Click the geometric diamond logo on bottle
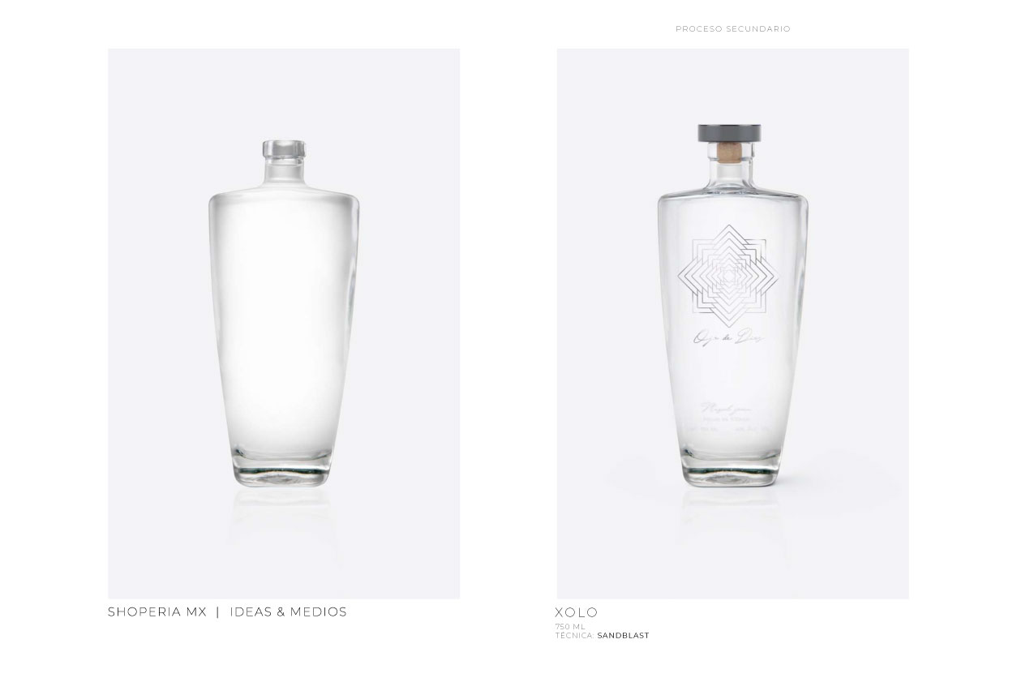 [727, 276]
